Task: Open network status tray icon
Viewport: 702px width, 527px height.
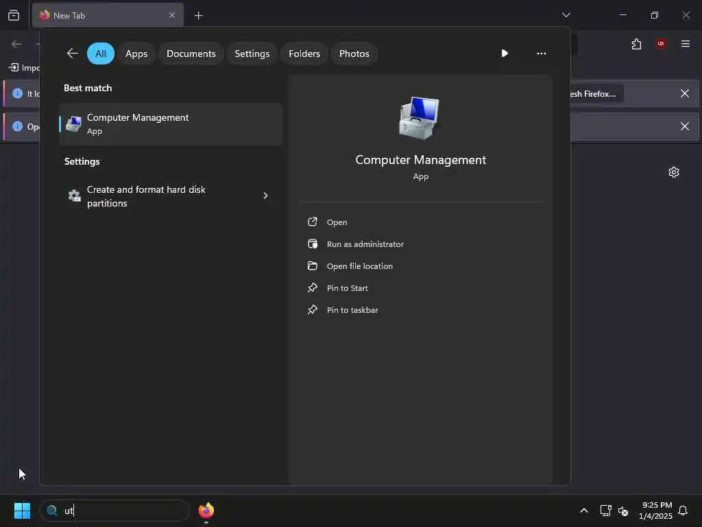Action: pos(606,511)
